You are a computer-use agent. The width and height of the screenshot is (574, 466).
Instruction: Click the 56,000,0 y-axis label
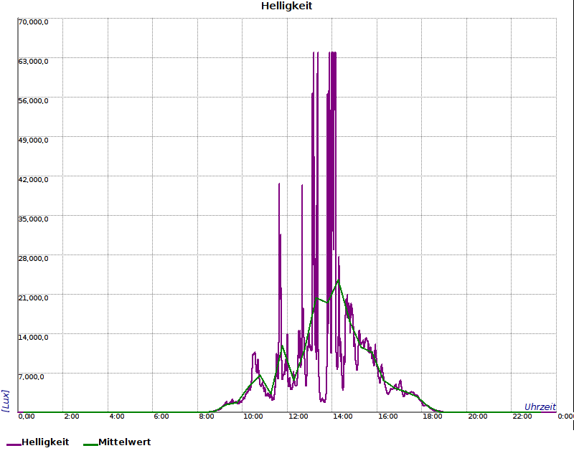[x=33, y=101]
